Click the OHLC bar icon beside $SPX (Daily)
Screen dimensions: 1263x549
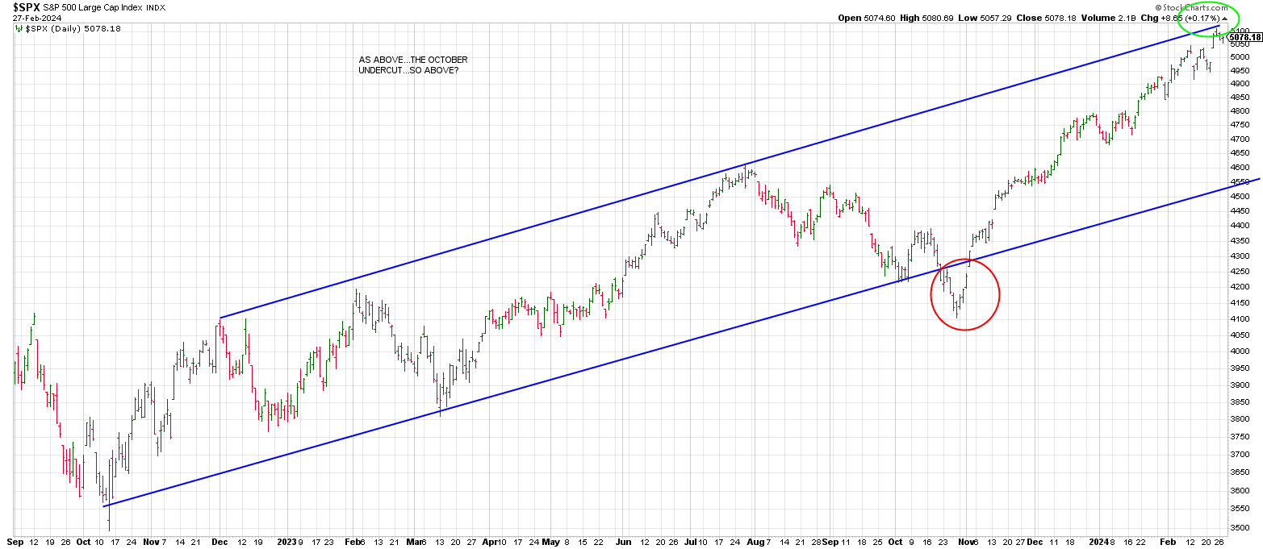pos(19,28)
